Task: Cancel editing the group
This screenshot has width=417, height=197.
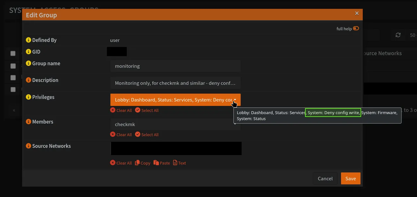Action: tap(325, 178)
